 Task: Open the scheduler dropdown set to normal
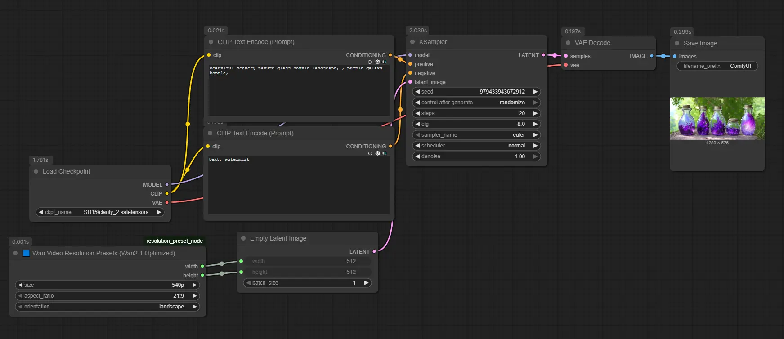point(476,146)
